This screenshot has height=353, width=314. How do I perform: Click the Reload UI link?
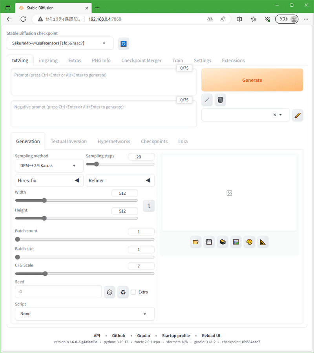211,336
